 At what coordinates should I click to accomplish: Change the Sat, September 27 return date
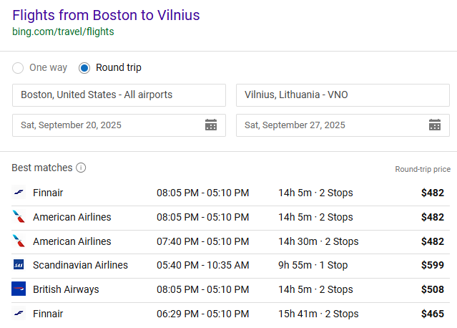click(343, 125)
